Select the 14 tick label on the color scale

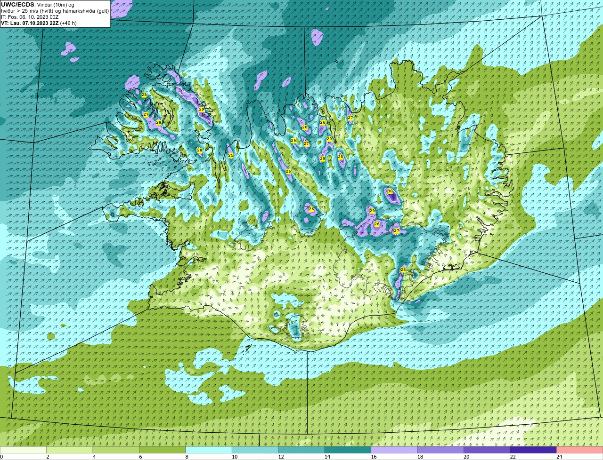[x=327, y=457]
